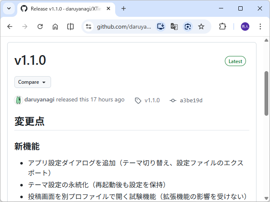Maximize the browser window

tap(240, 8)
